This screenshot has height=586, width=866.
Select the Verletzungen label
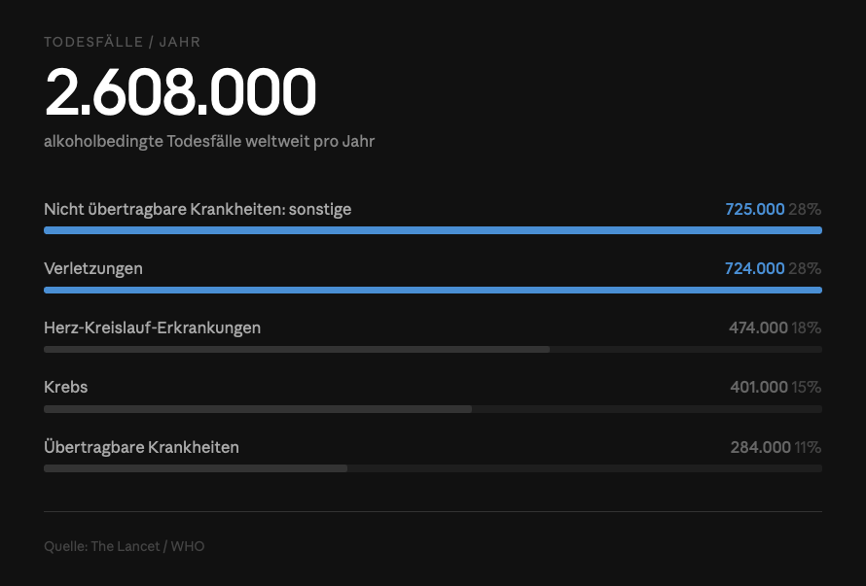93,269
